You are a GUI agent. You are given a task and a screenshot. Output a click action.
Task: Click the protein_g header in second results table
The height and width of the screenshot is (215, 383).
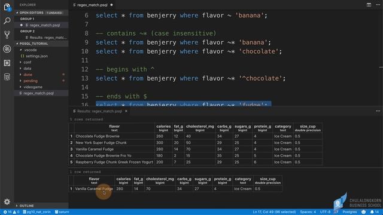pos(222,180)
